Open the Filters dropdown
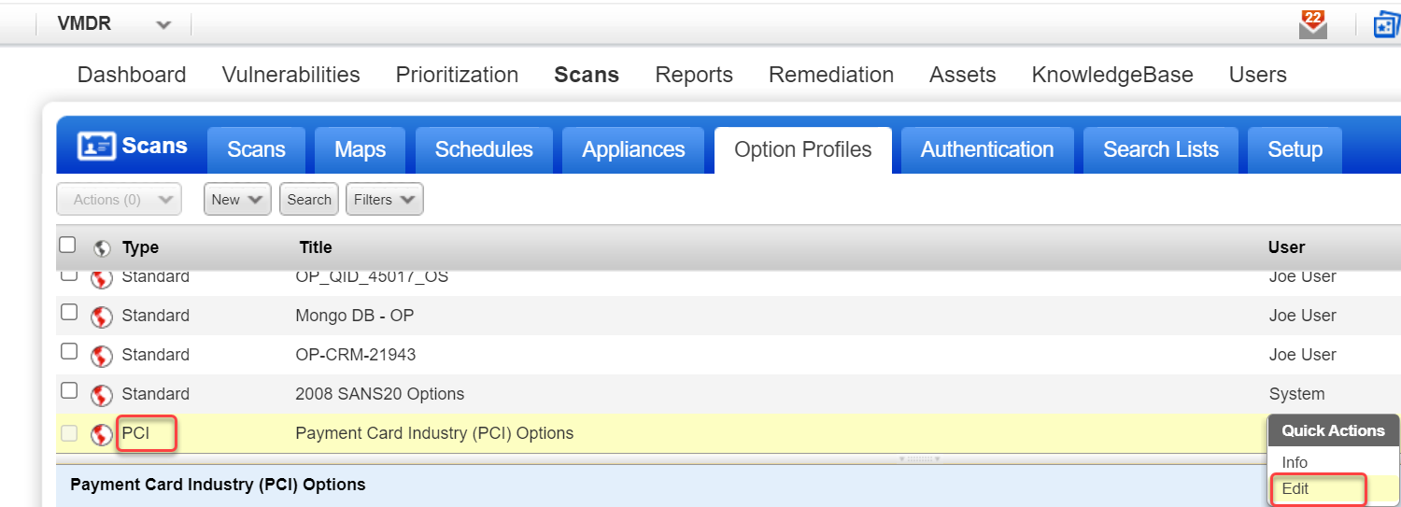This screenshot has width=1401, height=507. [x=384, y=199]
